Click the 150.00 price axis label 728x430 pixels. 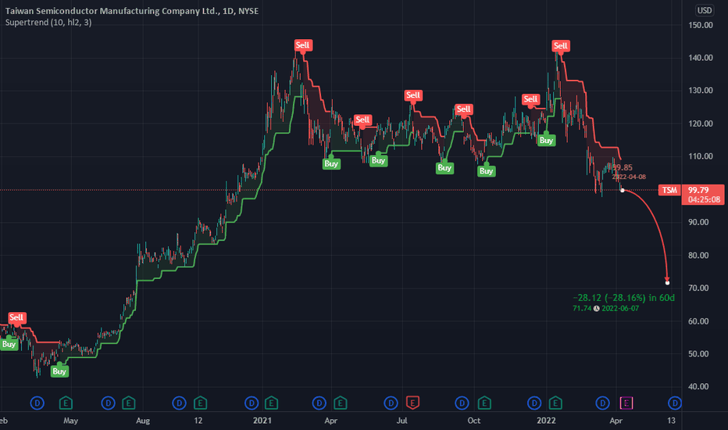[701, 25]
